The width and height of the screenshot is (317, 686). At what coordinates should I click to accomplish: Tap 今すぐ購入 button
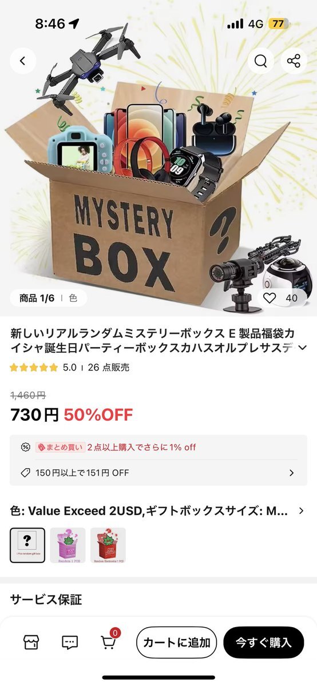pos(264,643)
